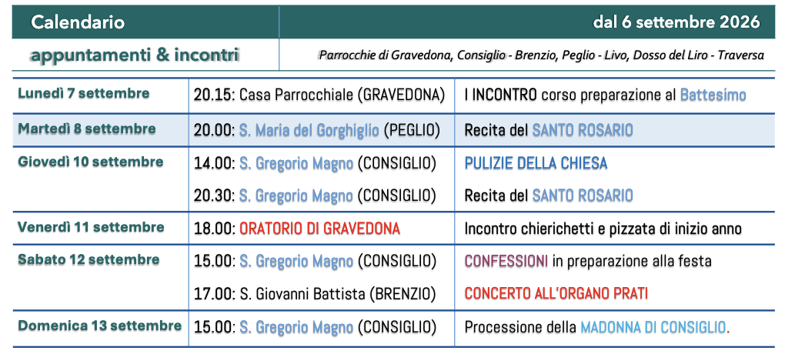Select the 'dal 6 settembre 2026' date text
This screenshot has height=354, width=785.
tap(676, 22)
